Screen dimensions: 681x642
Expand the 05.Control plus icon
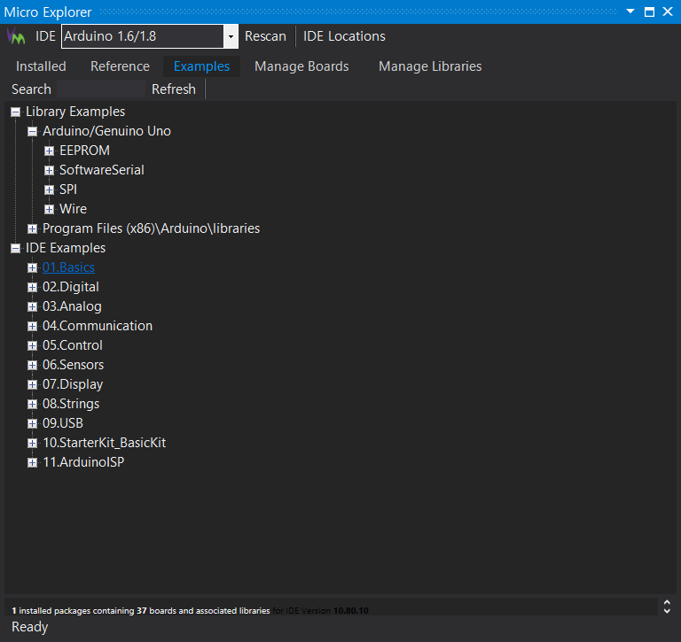pyautogui.click(x=32, y=345)
